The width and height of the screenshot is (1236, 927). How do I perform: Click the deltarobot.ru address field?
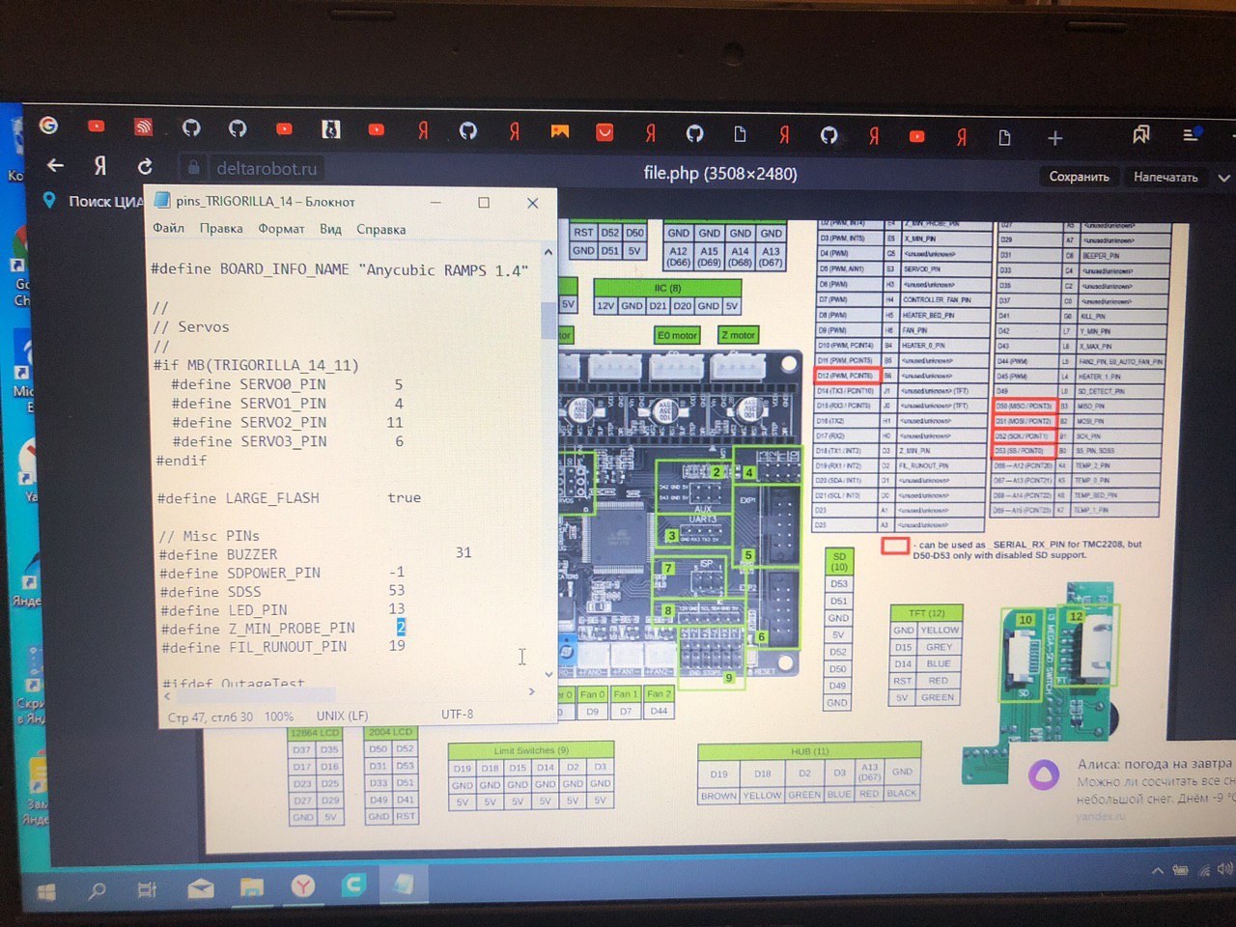pos(266,169)
